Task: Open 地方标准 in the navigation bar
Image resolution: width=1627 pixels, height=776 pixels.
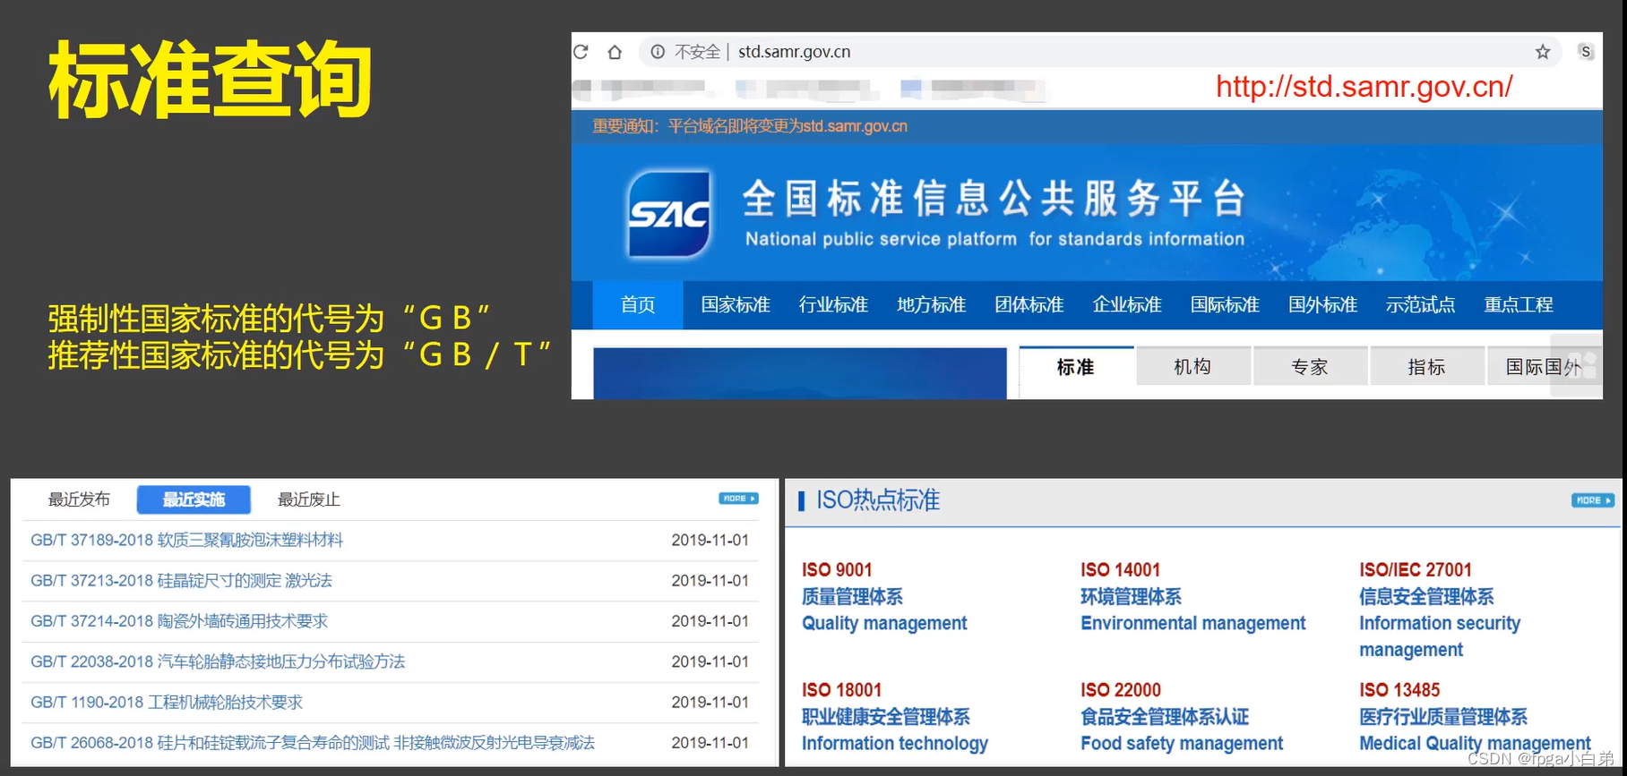Action: [x=931, y=305]
